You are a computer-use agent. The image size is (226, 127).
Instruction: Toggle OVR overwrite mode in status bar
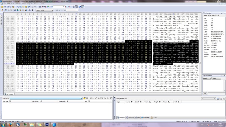(x=216, y=121)
